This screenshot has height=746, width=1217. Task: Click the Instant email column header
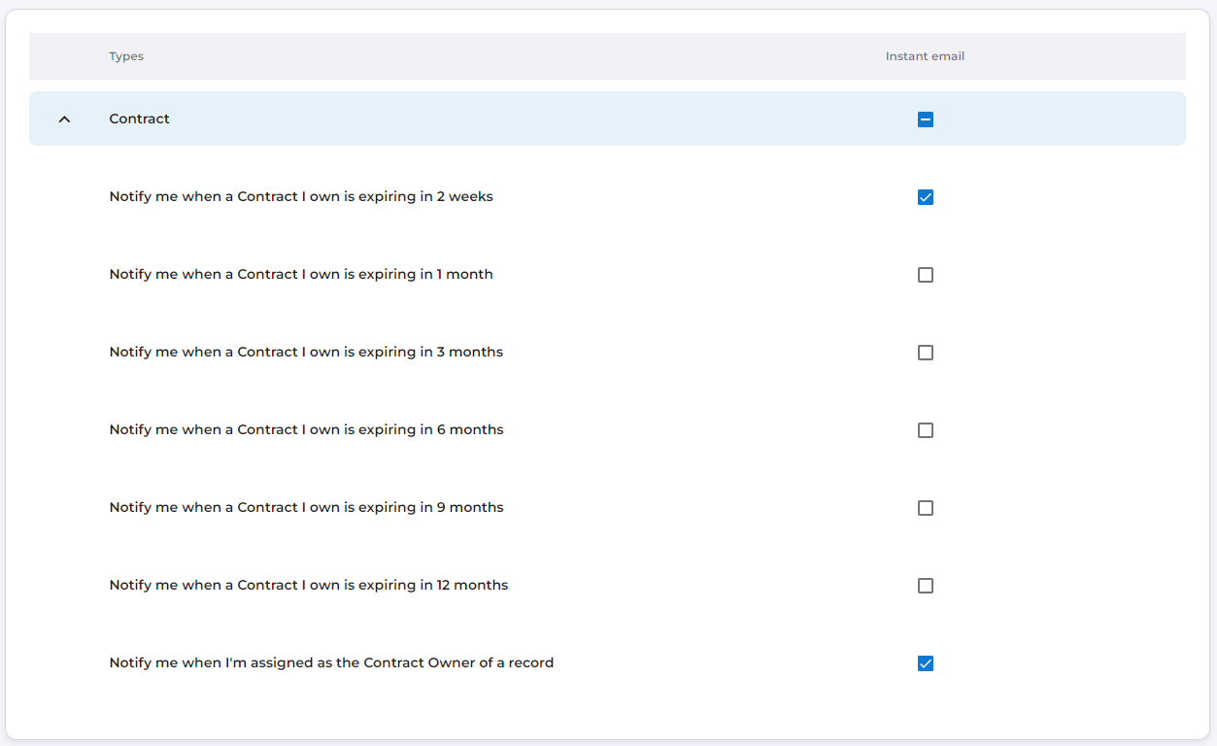pyautogui.click(x=925, y=56)
